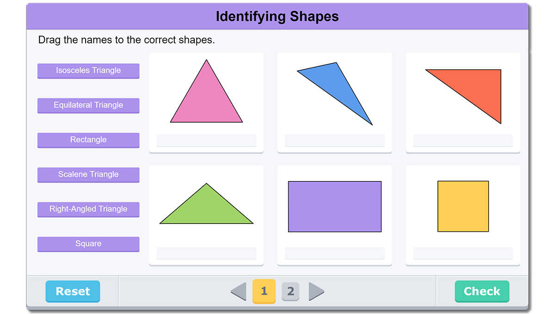555x314 pixels.
Task: Choose the Square name label
Action: pos(88,244)
